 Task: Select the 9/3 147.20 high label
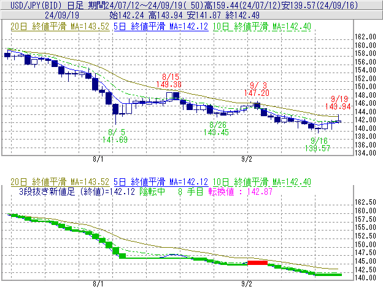[257, 89]
